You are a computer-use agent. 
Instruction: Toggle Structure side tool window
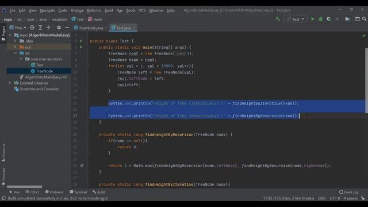click(x=3, y=152)
